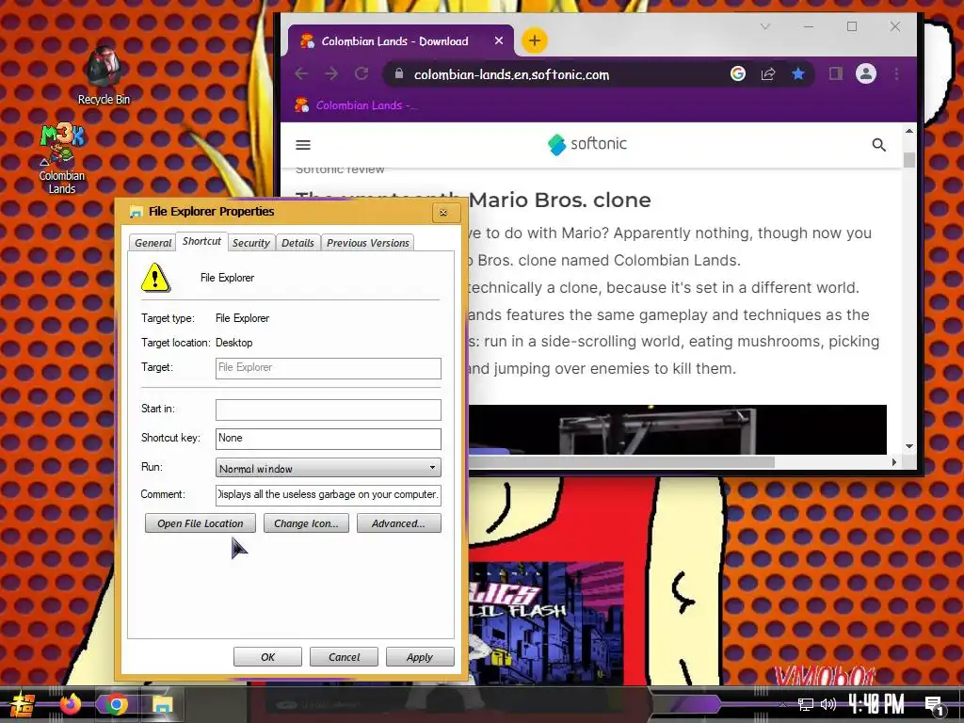This screenshot has height=723, width=964.
Task: Click the Comment text field
Action: click(329, 495)
